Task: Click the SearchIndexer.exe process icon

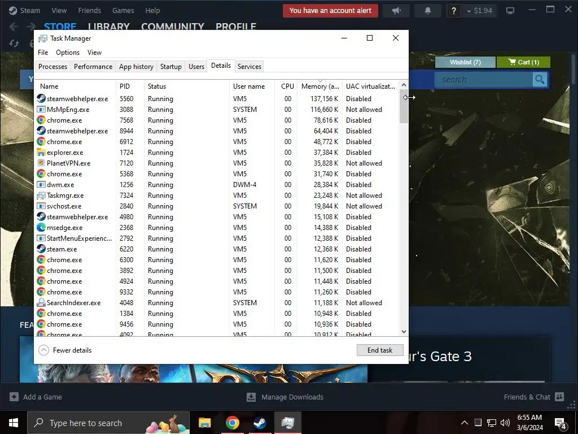Action: tap(41, 303)
